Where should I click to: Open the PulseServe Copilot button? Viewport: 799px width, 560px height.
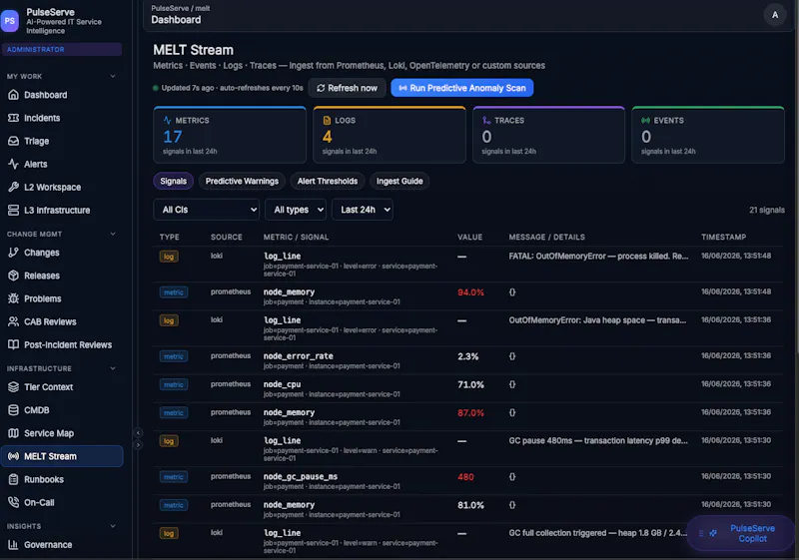pyautogui.click(x=740, y=533)
